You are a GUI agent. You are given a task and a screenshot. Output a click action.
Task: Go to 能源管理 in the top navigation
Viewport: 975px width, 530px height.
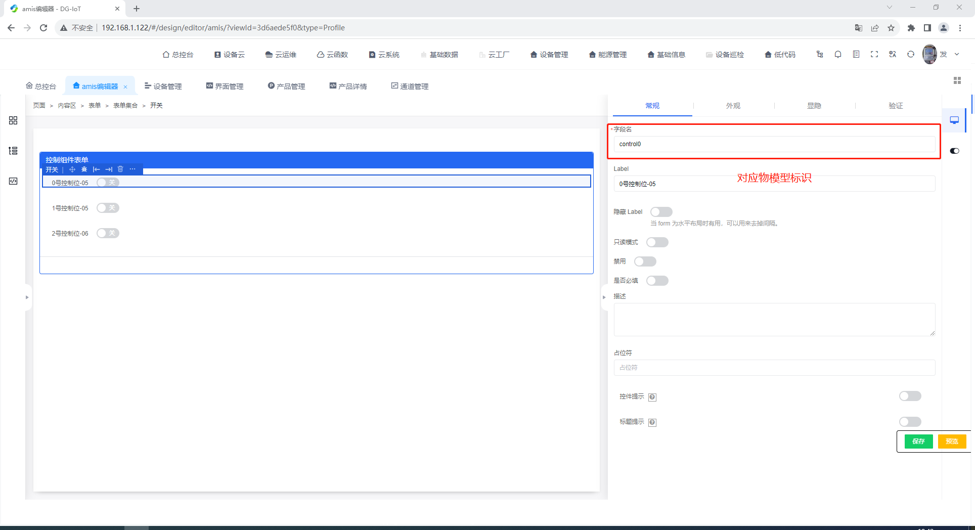click(x=608, y=55)
